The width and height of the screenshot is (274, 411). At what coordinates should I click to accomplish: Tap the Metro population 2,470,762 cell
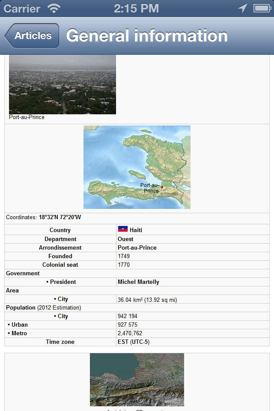click(130, 333)
